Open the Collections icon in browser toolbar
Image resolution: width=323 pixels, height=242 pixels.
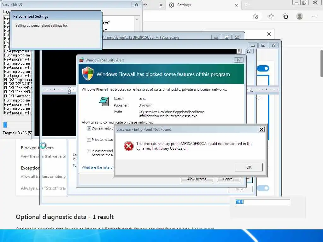click(x=285, y=16)
